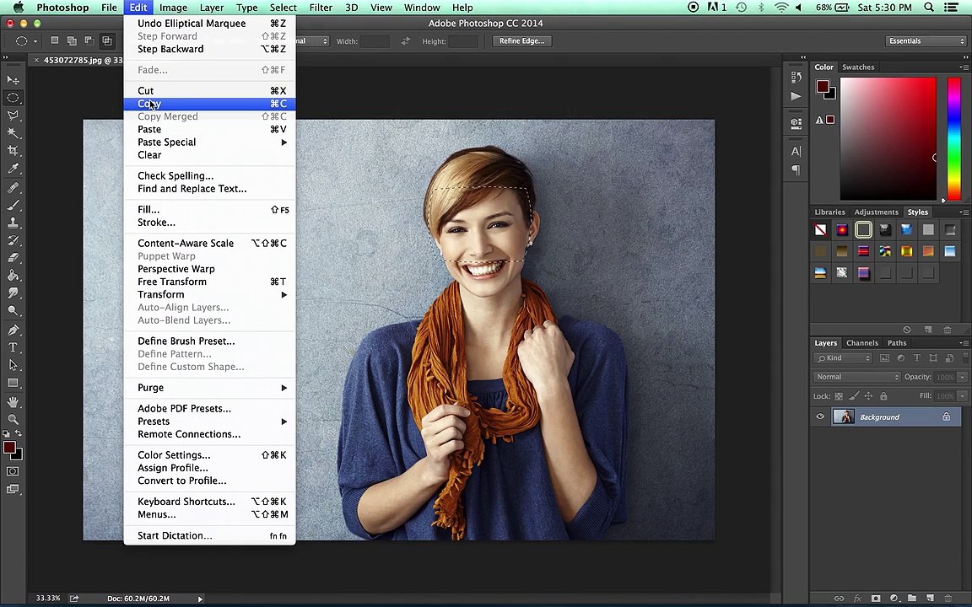
Task: Select the Crop tool
Action: tap(13, 151)
